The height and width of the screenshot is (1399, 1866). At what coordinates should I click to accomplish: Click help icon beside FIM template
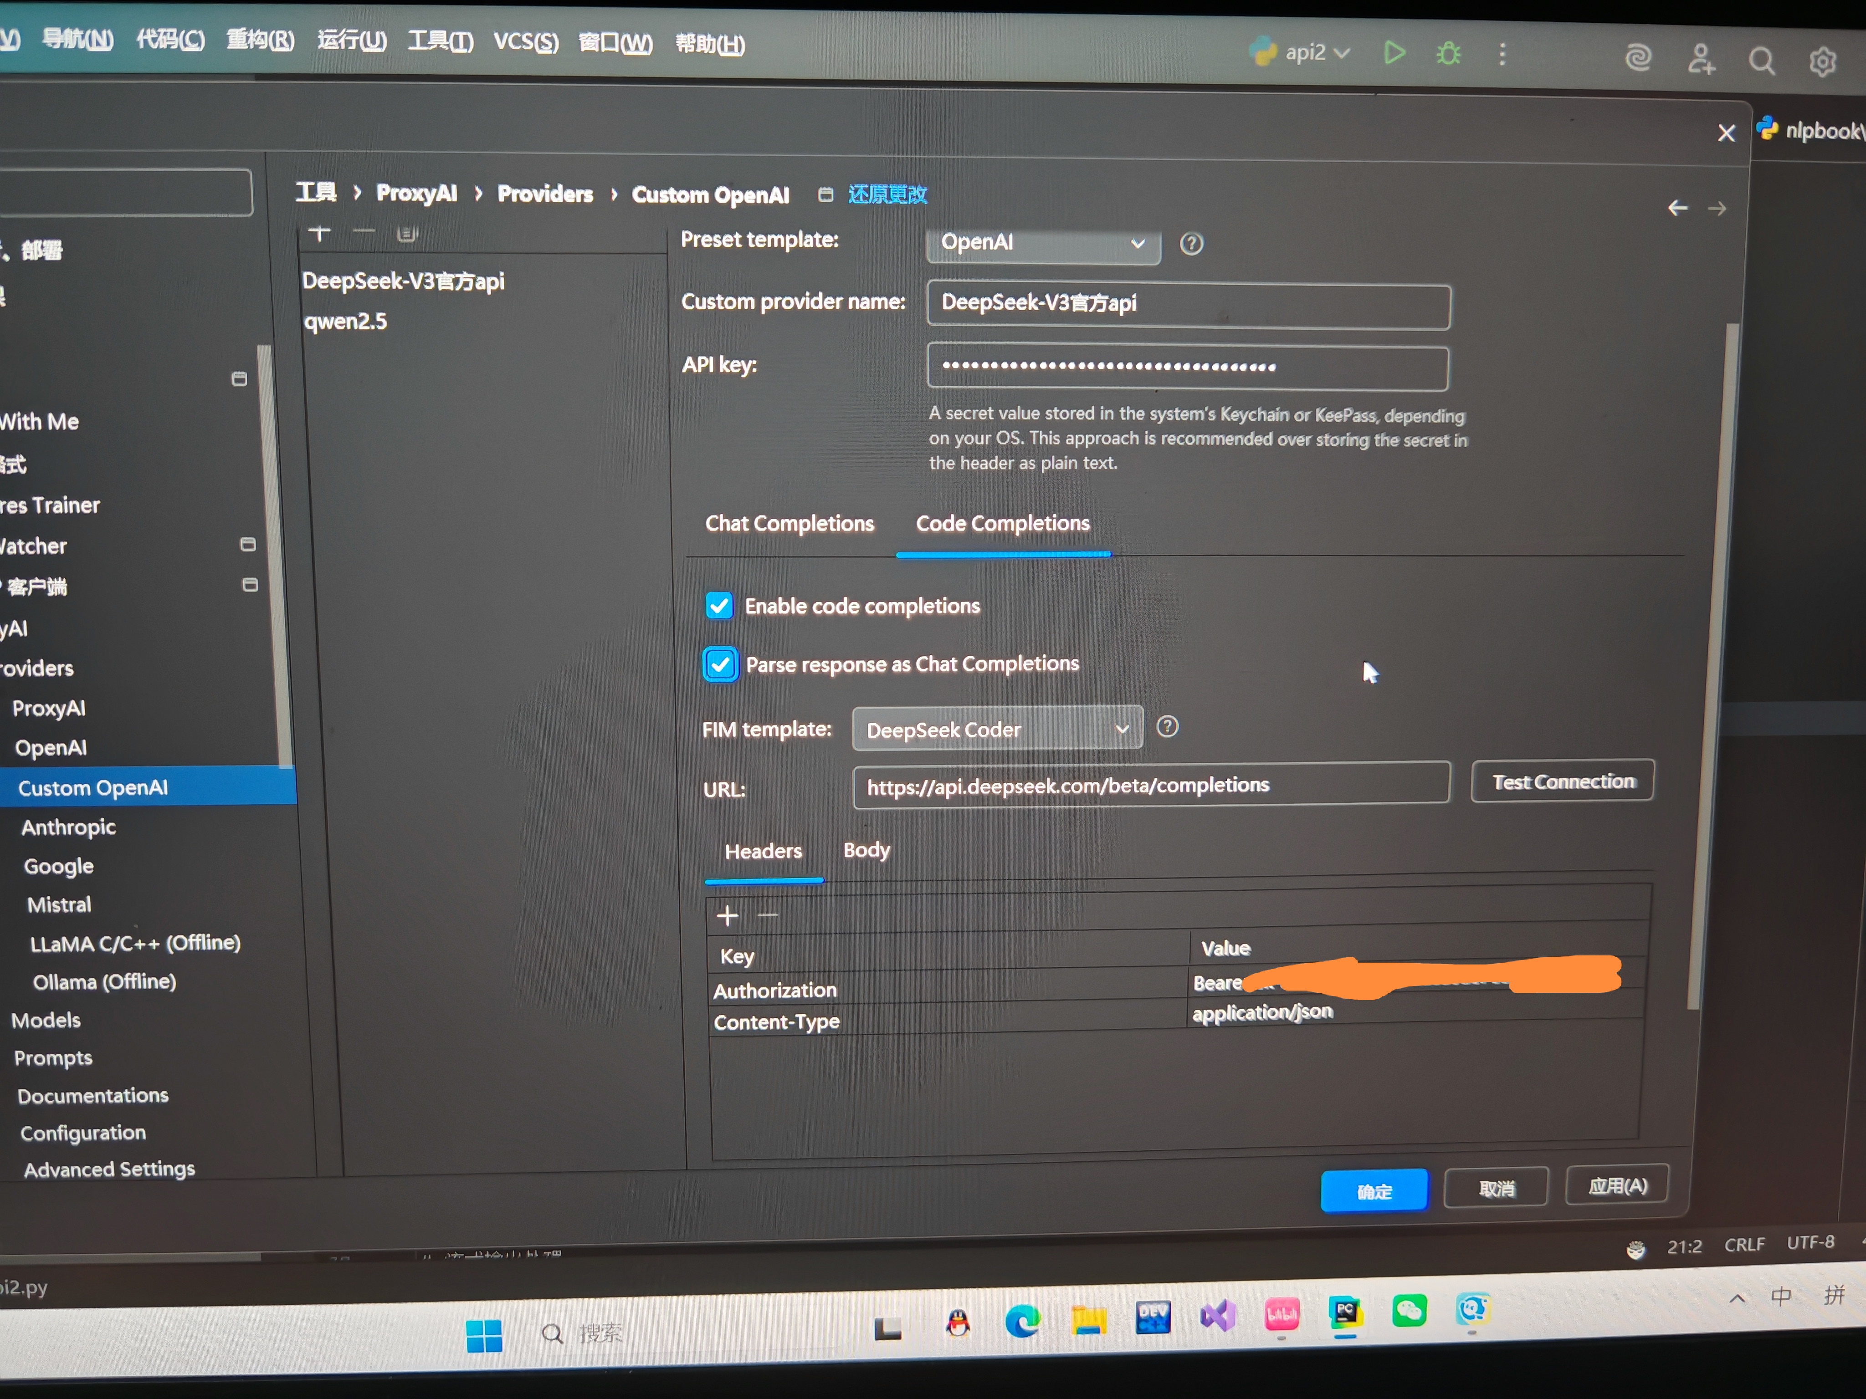[x=1167, y=727]
